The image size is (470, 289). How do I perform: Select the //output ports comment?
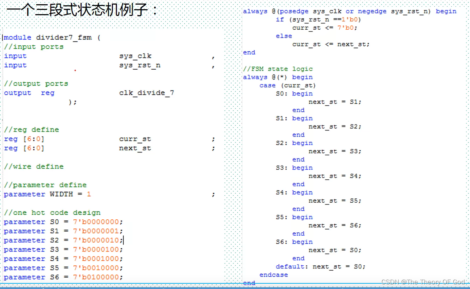[x=36, y=83]
